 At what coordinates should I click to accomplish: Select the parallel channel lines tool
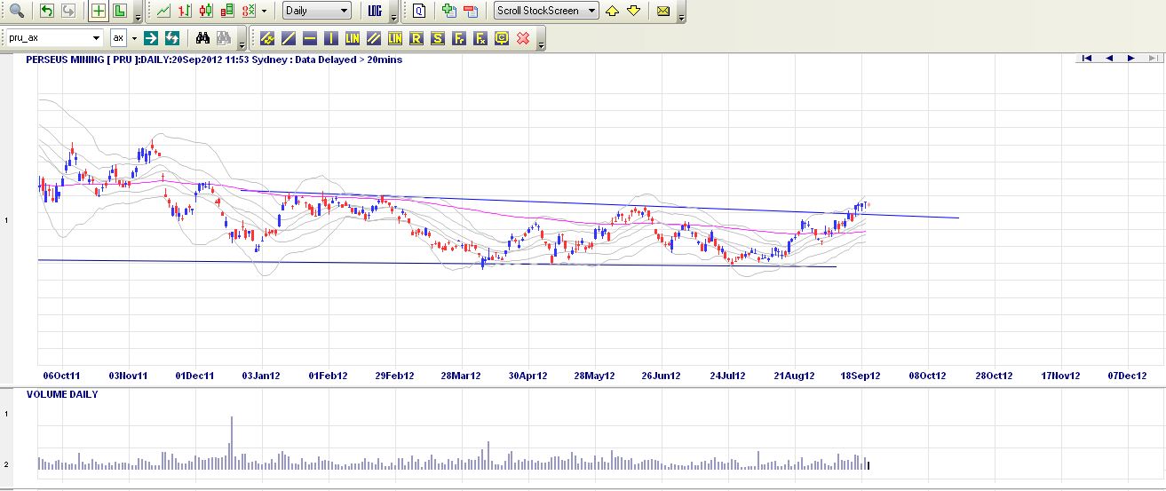pos(374,37)
